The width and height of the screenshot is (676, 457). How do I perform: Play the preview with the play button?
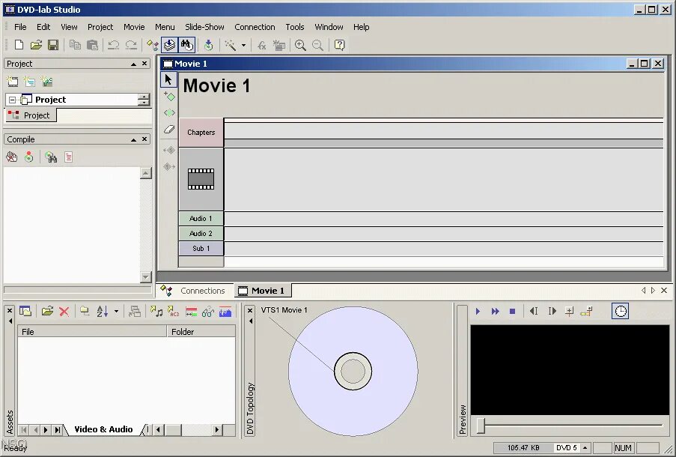click(478, 311)
